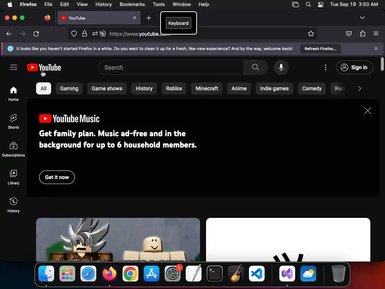This screenshot has width=385, height=289.
Task: Open Terminal from the Dock
Action: click(215, 274)
